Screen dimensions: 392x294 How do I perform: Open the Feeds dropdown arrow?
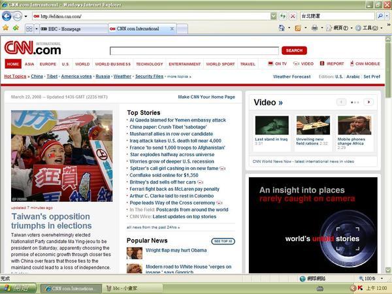coord(306,27)
